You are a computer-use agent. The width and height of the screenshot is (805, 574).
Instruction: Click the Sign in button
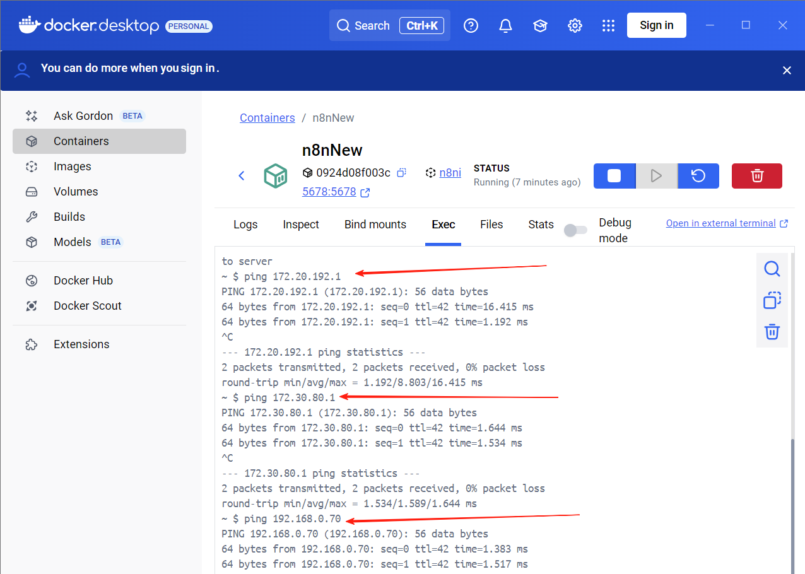pyautogui.click(x=657, y=25)
